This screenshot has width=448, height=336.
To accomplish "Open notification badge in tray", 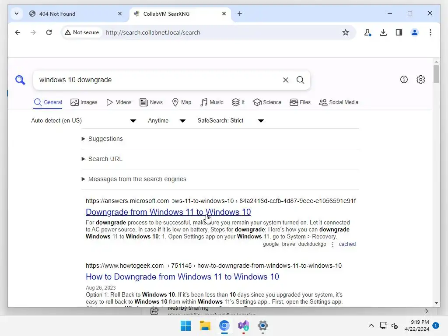I will 436,325.
